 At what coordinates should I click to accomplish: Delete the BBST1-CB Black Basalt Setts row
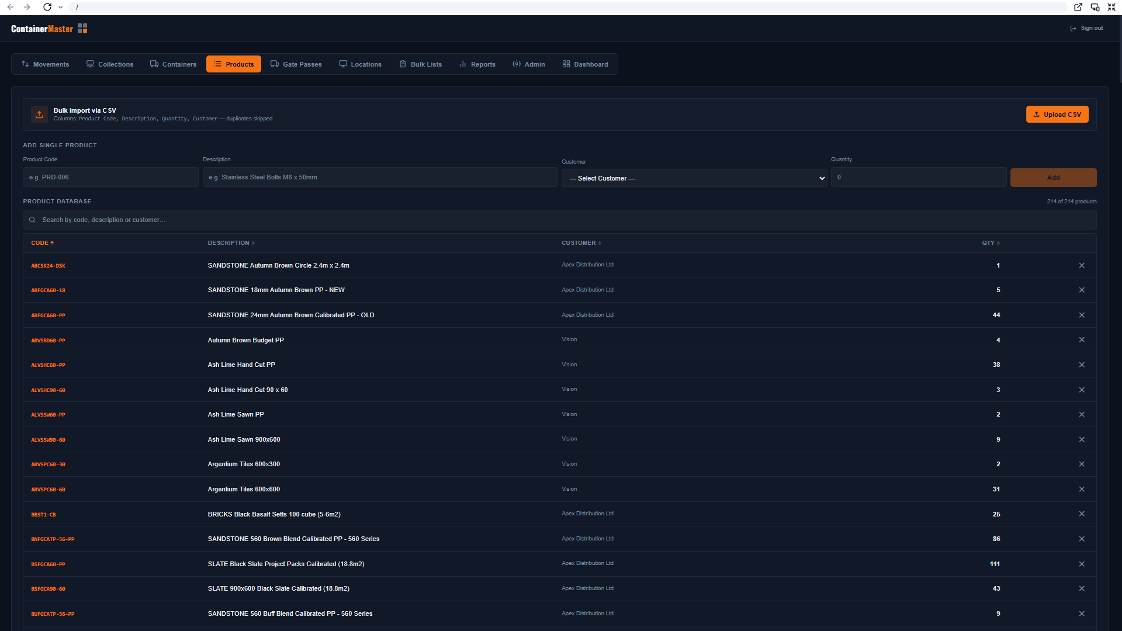coord(1082,514)
